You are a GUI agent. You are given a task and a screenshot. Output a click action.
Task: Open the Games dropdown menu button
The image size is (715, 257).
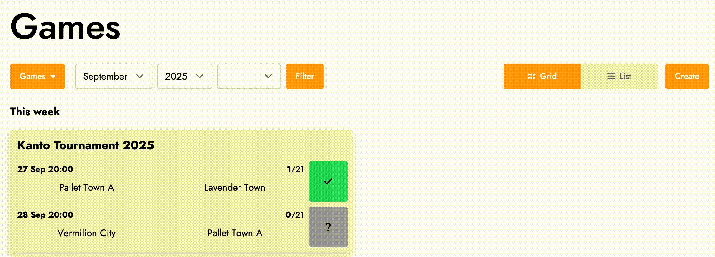tap(37, 76)
